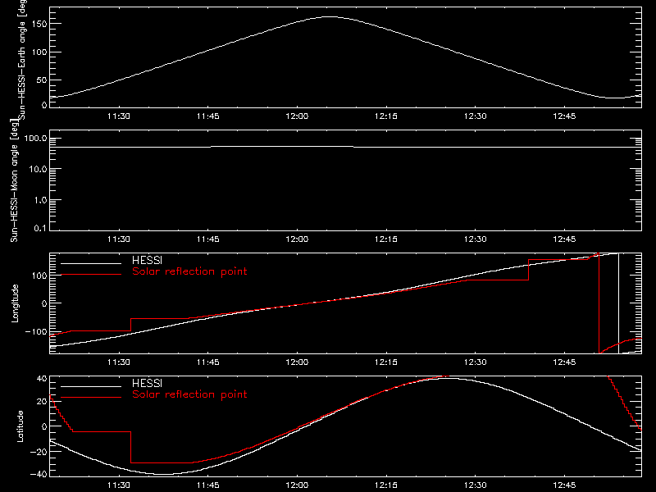Click white HESSI legend line in Longitude plot
This screenshot has height=492, width=656.
(x=91, y=263)
